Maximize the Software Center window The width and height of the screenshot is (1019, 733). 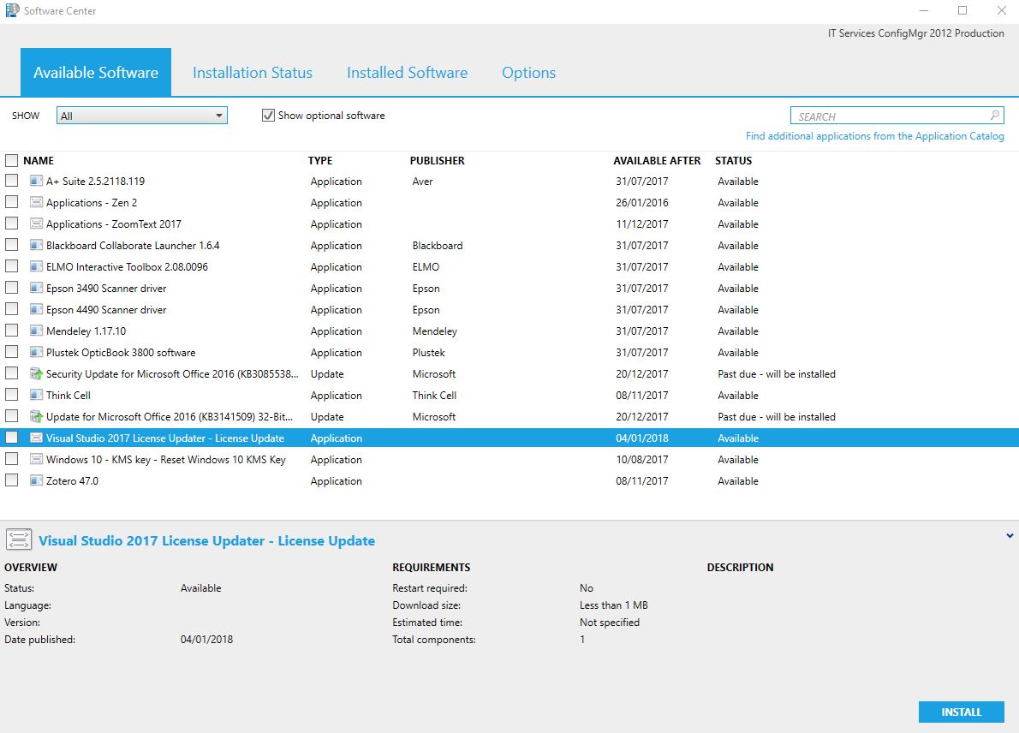coord(962,10)
